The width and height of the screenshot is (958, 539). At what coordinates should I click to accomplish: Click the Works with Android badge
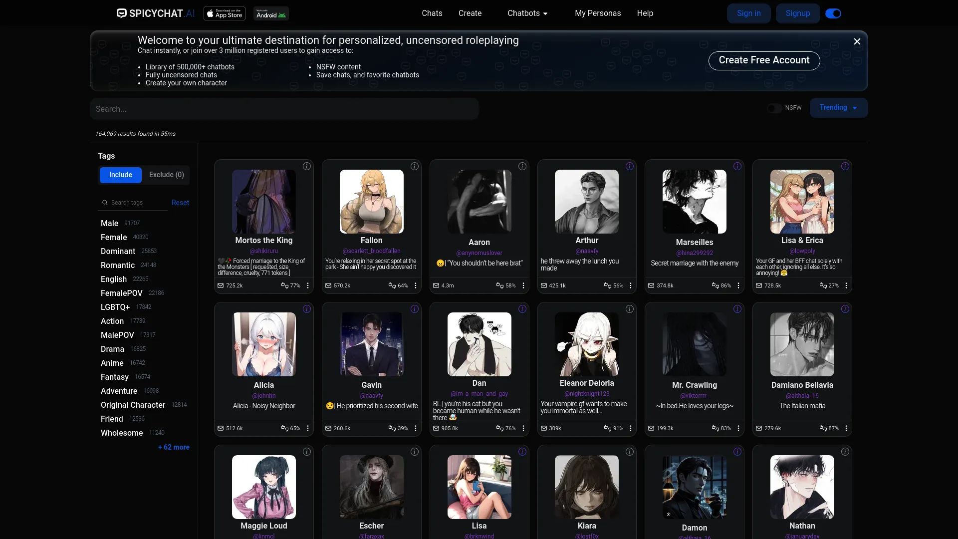[x=270, y=13]
